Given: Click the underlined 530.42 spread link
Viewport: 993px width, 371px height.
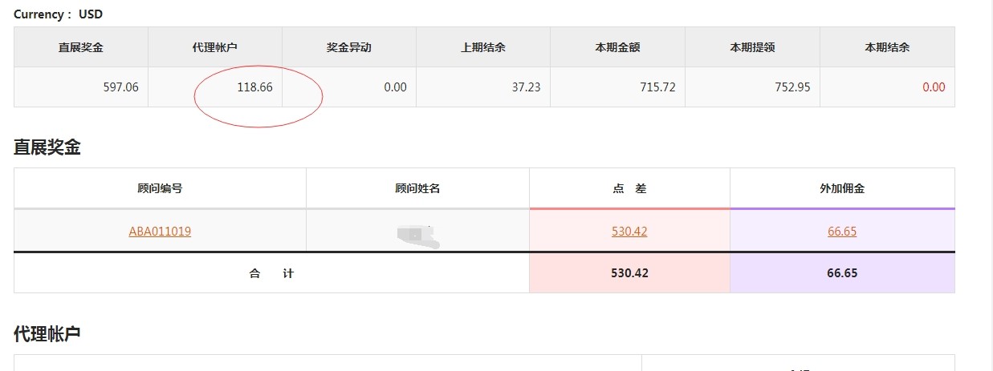Looking at the screenshot, I should [629, 232].
